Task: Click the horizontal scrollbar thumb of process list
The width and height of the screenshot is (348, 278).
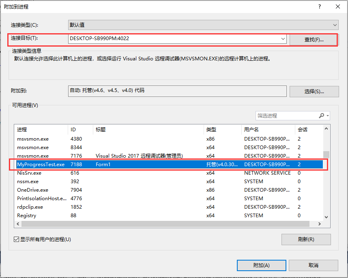Action: click(165, 224)
